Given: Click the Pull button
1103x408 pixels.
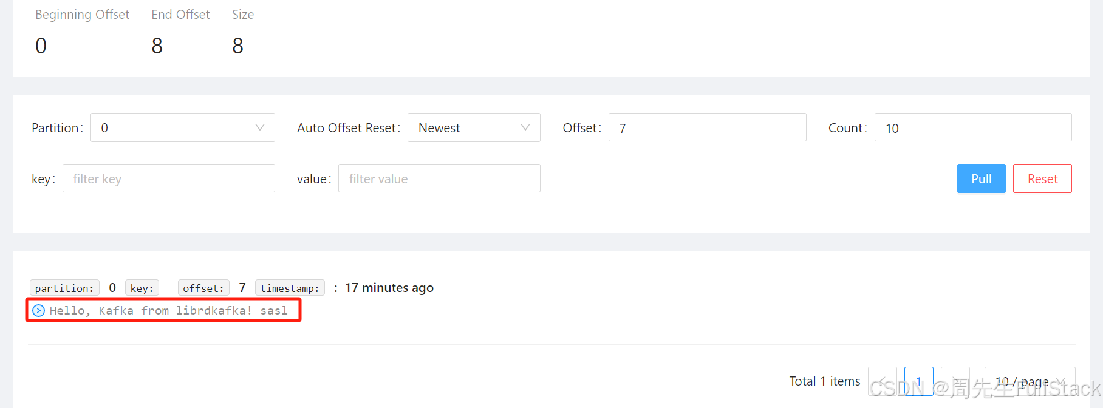Looking at the screenshot, I should click(x=981, y=178).
